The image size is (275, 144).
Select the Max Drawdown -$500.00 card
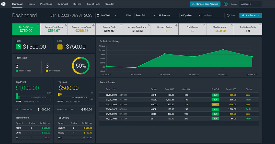coord(220,29)
